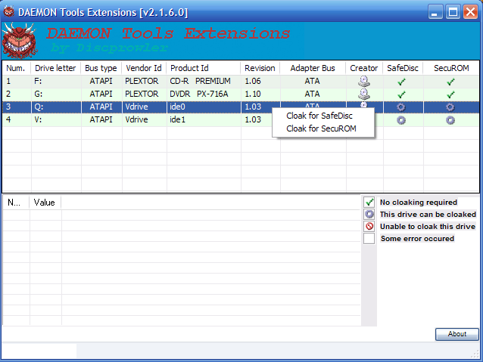The height and width of the screenshot is (362, 483).
Task: Click the 'N...' column header in lower list
Action: [16, 203]
